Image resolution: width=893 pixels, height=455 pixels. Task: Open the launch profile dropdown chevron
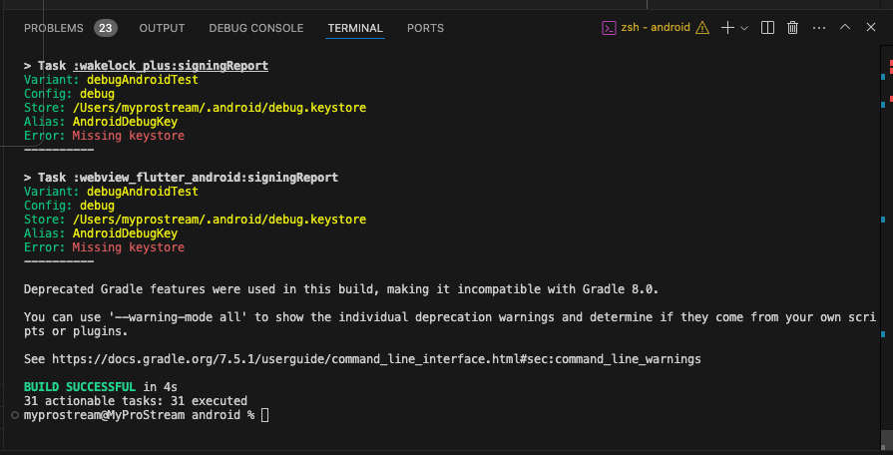(743, 28)
